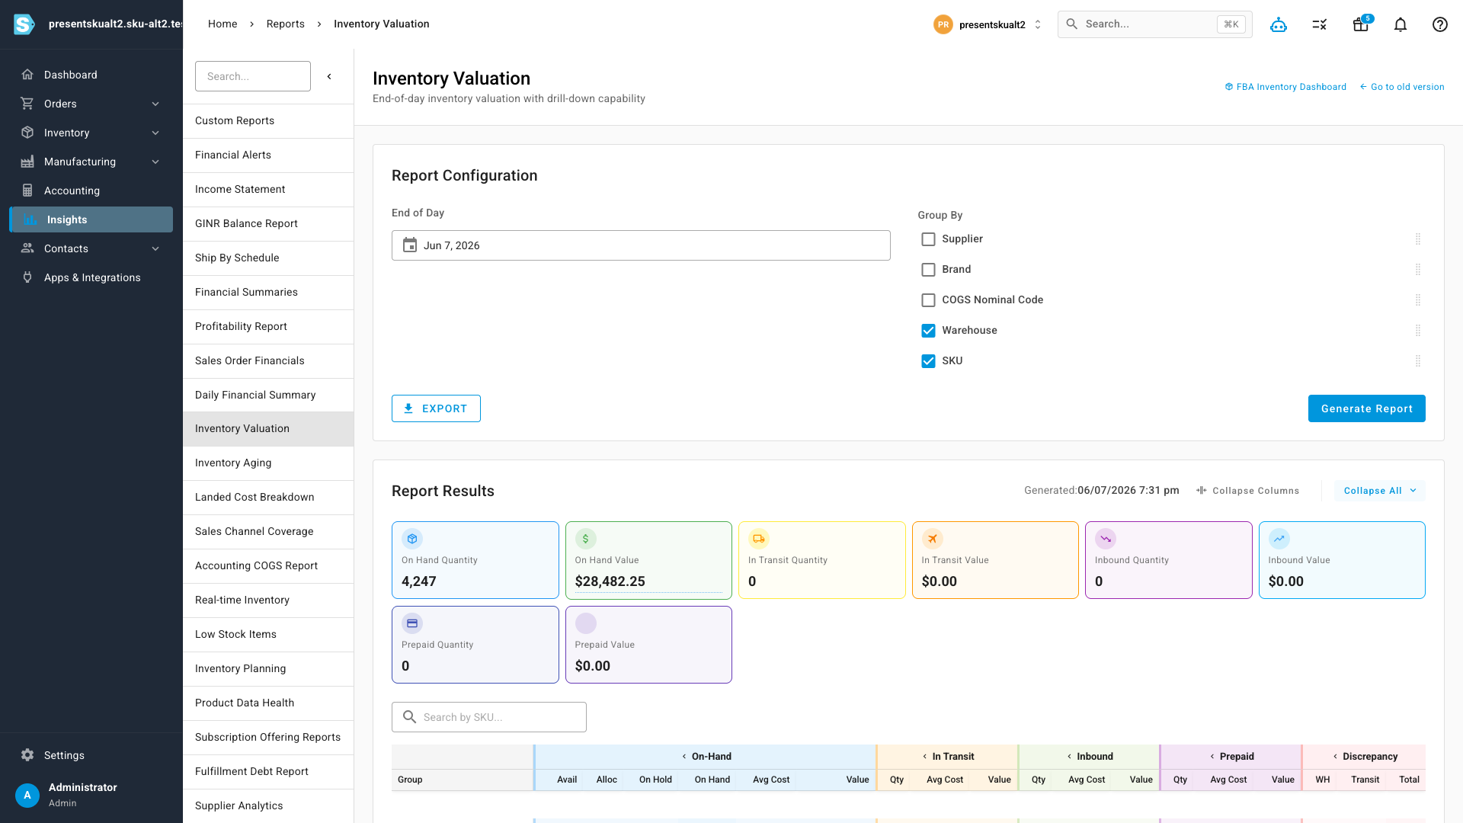Open Accounting in sidebar

pyautogui.click(x=91, y=191)
